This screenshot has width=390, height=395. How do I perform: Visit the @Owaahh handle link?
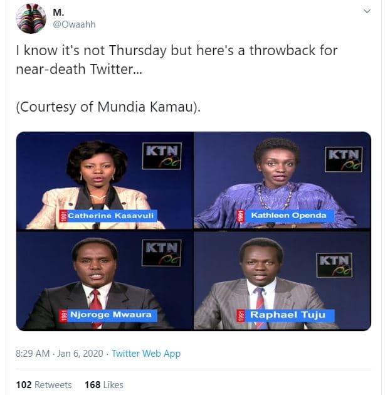74,24
